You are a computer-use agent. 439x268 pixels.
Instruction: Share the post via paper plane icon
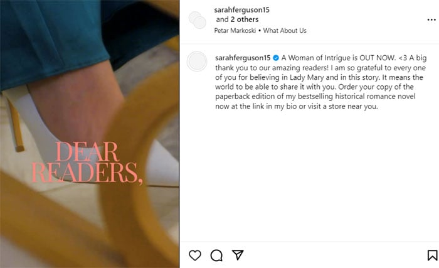click(x=238, y=255)
